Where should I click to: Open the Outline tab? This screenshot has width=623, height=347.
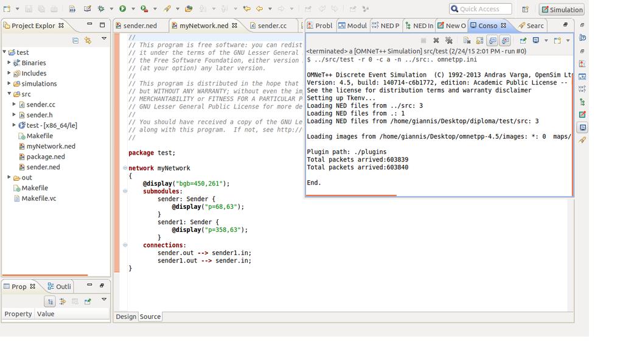coord(59,286)
